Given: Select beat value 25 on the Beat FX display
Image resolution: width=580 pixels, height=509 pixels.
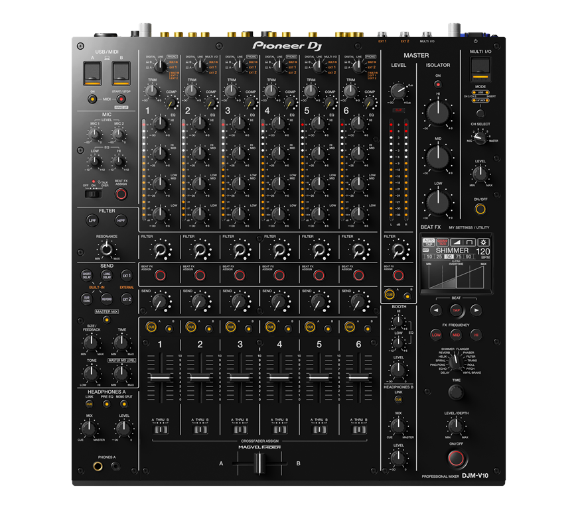Looking at the screenshot, I should [439, 256].
